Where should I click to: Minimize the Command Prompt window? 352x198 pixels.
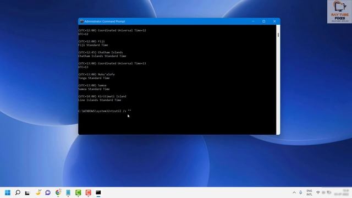tap(253, 21)
